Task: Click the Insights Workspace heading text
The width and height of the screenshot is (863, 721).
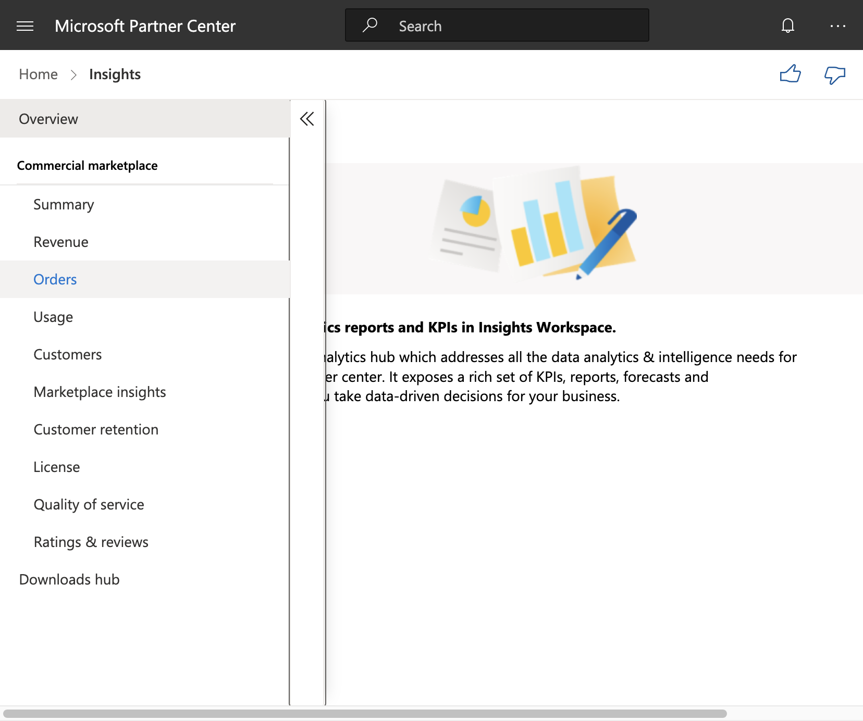Action: 471,327
